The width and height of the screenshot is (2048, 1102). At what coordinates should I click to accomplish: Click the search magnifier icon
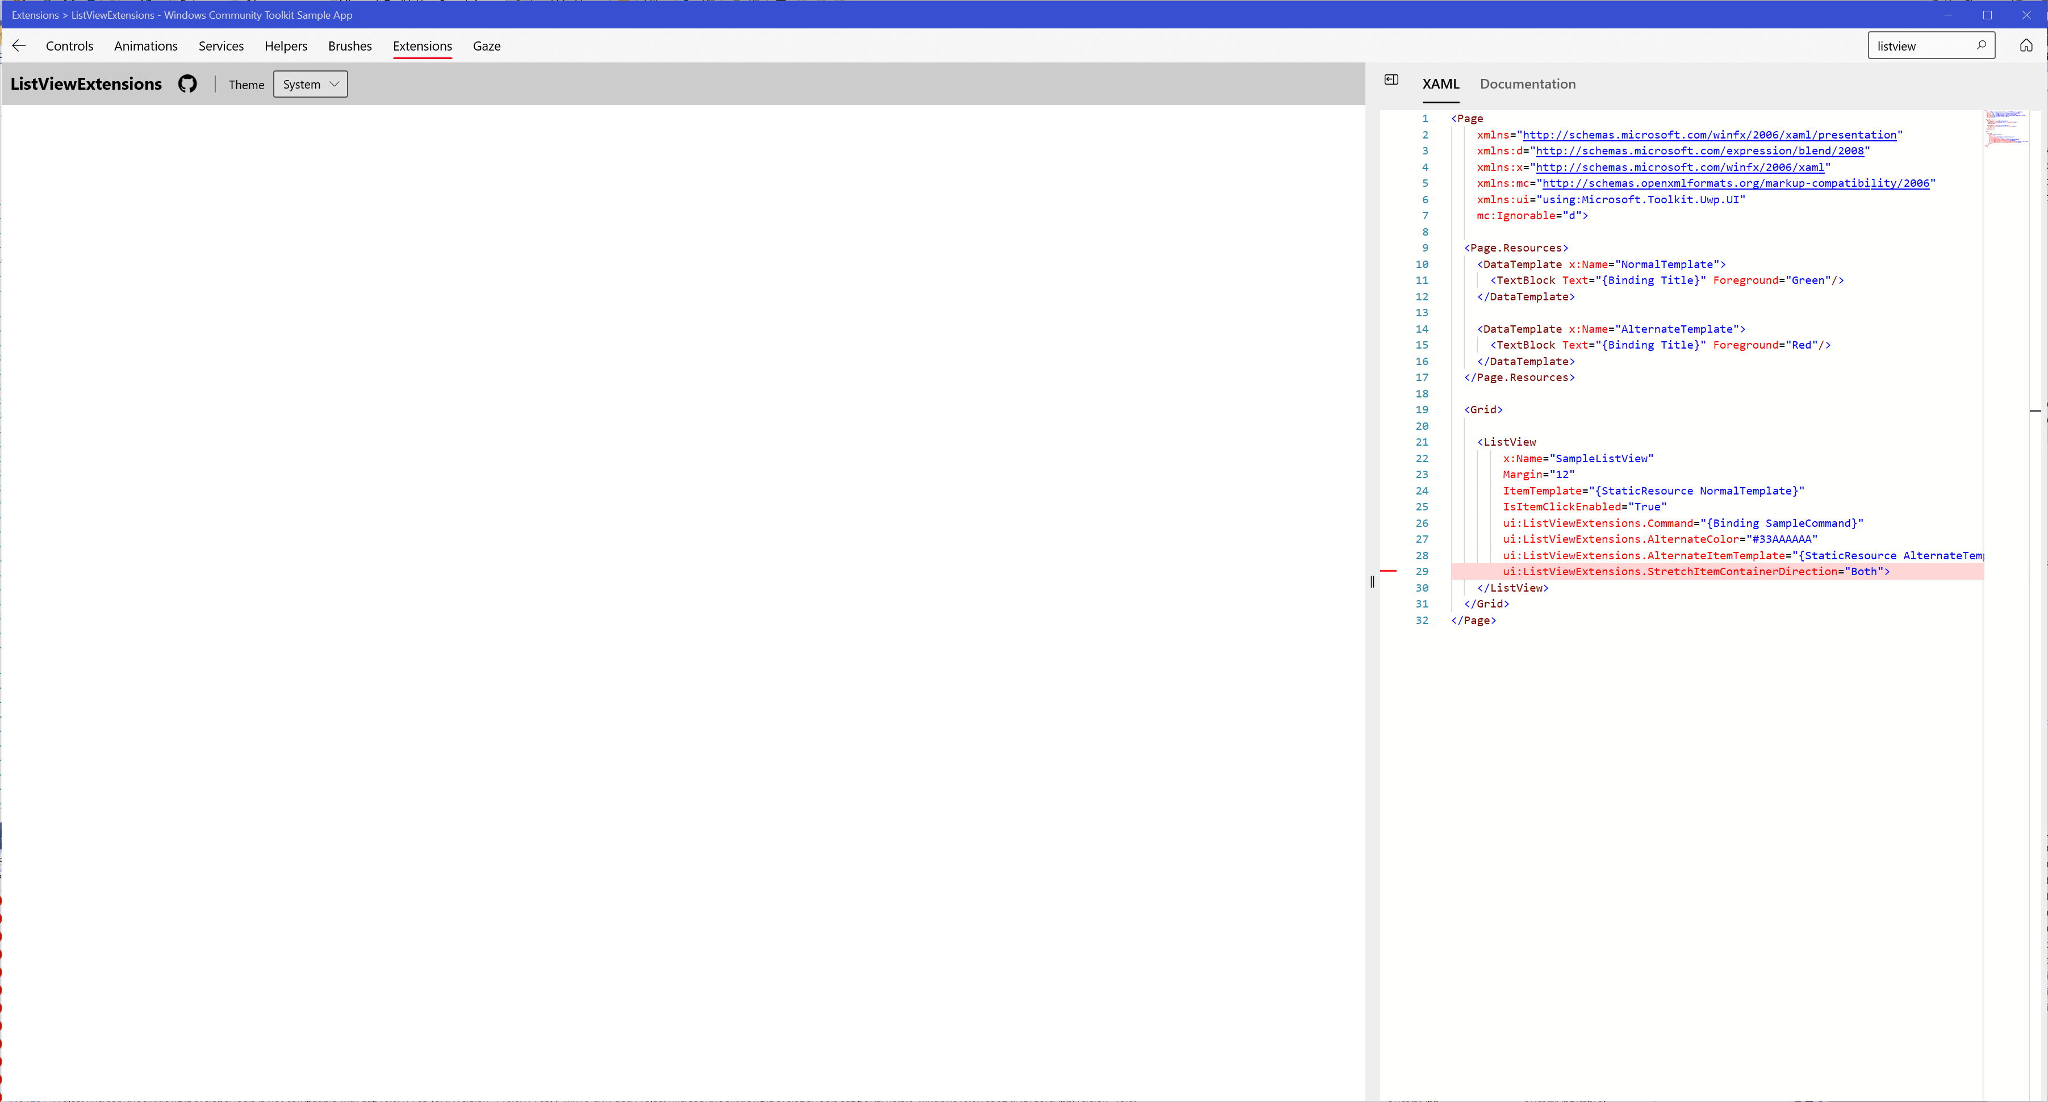(x=1981, y=45)
